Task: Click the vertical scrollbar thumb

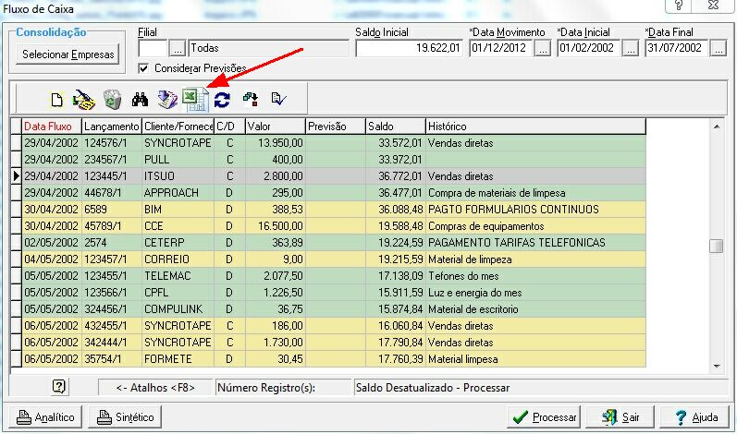Action: 717,246
